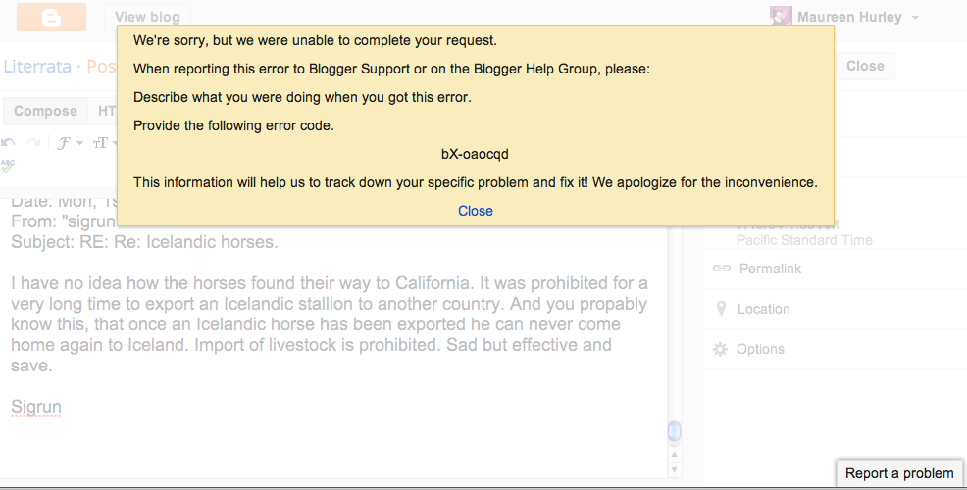This screenshot has width=967, height=490.
Task: Click the orange Blogger logo icon
Action: pyautogui.click(x=51, y=17)
